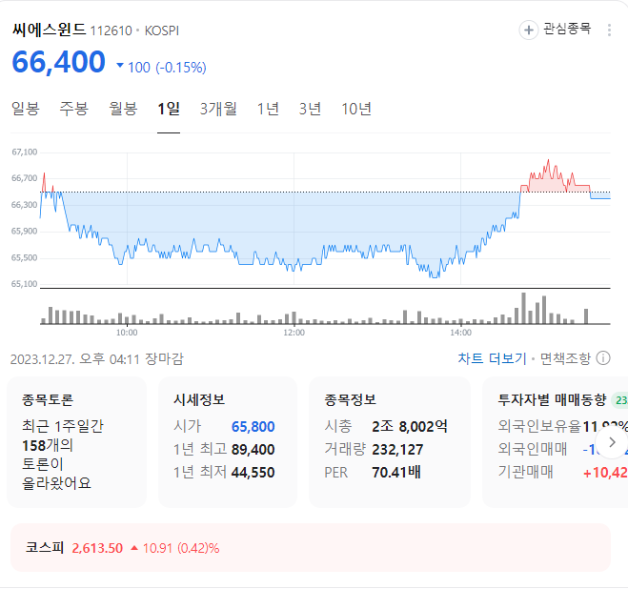Viewport: 628px width, 589px height.
Task: Click the 기관매매 value +10,42
Action: (605, 473)
